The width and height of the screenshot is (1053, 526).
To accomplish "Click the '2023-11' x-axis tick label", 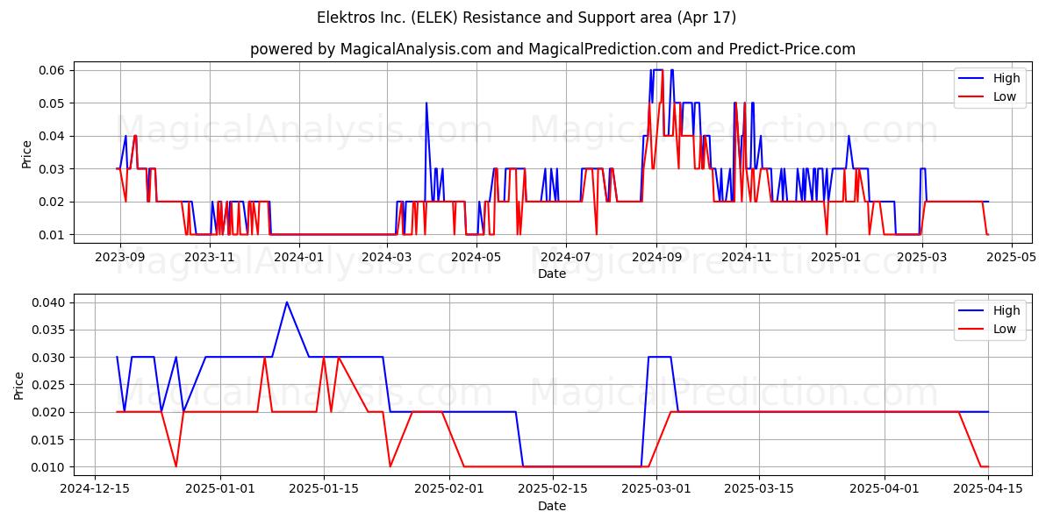I will coord(210,257).
